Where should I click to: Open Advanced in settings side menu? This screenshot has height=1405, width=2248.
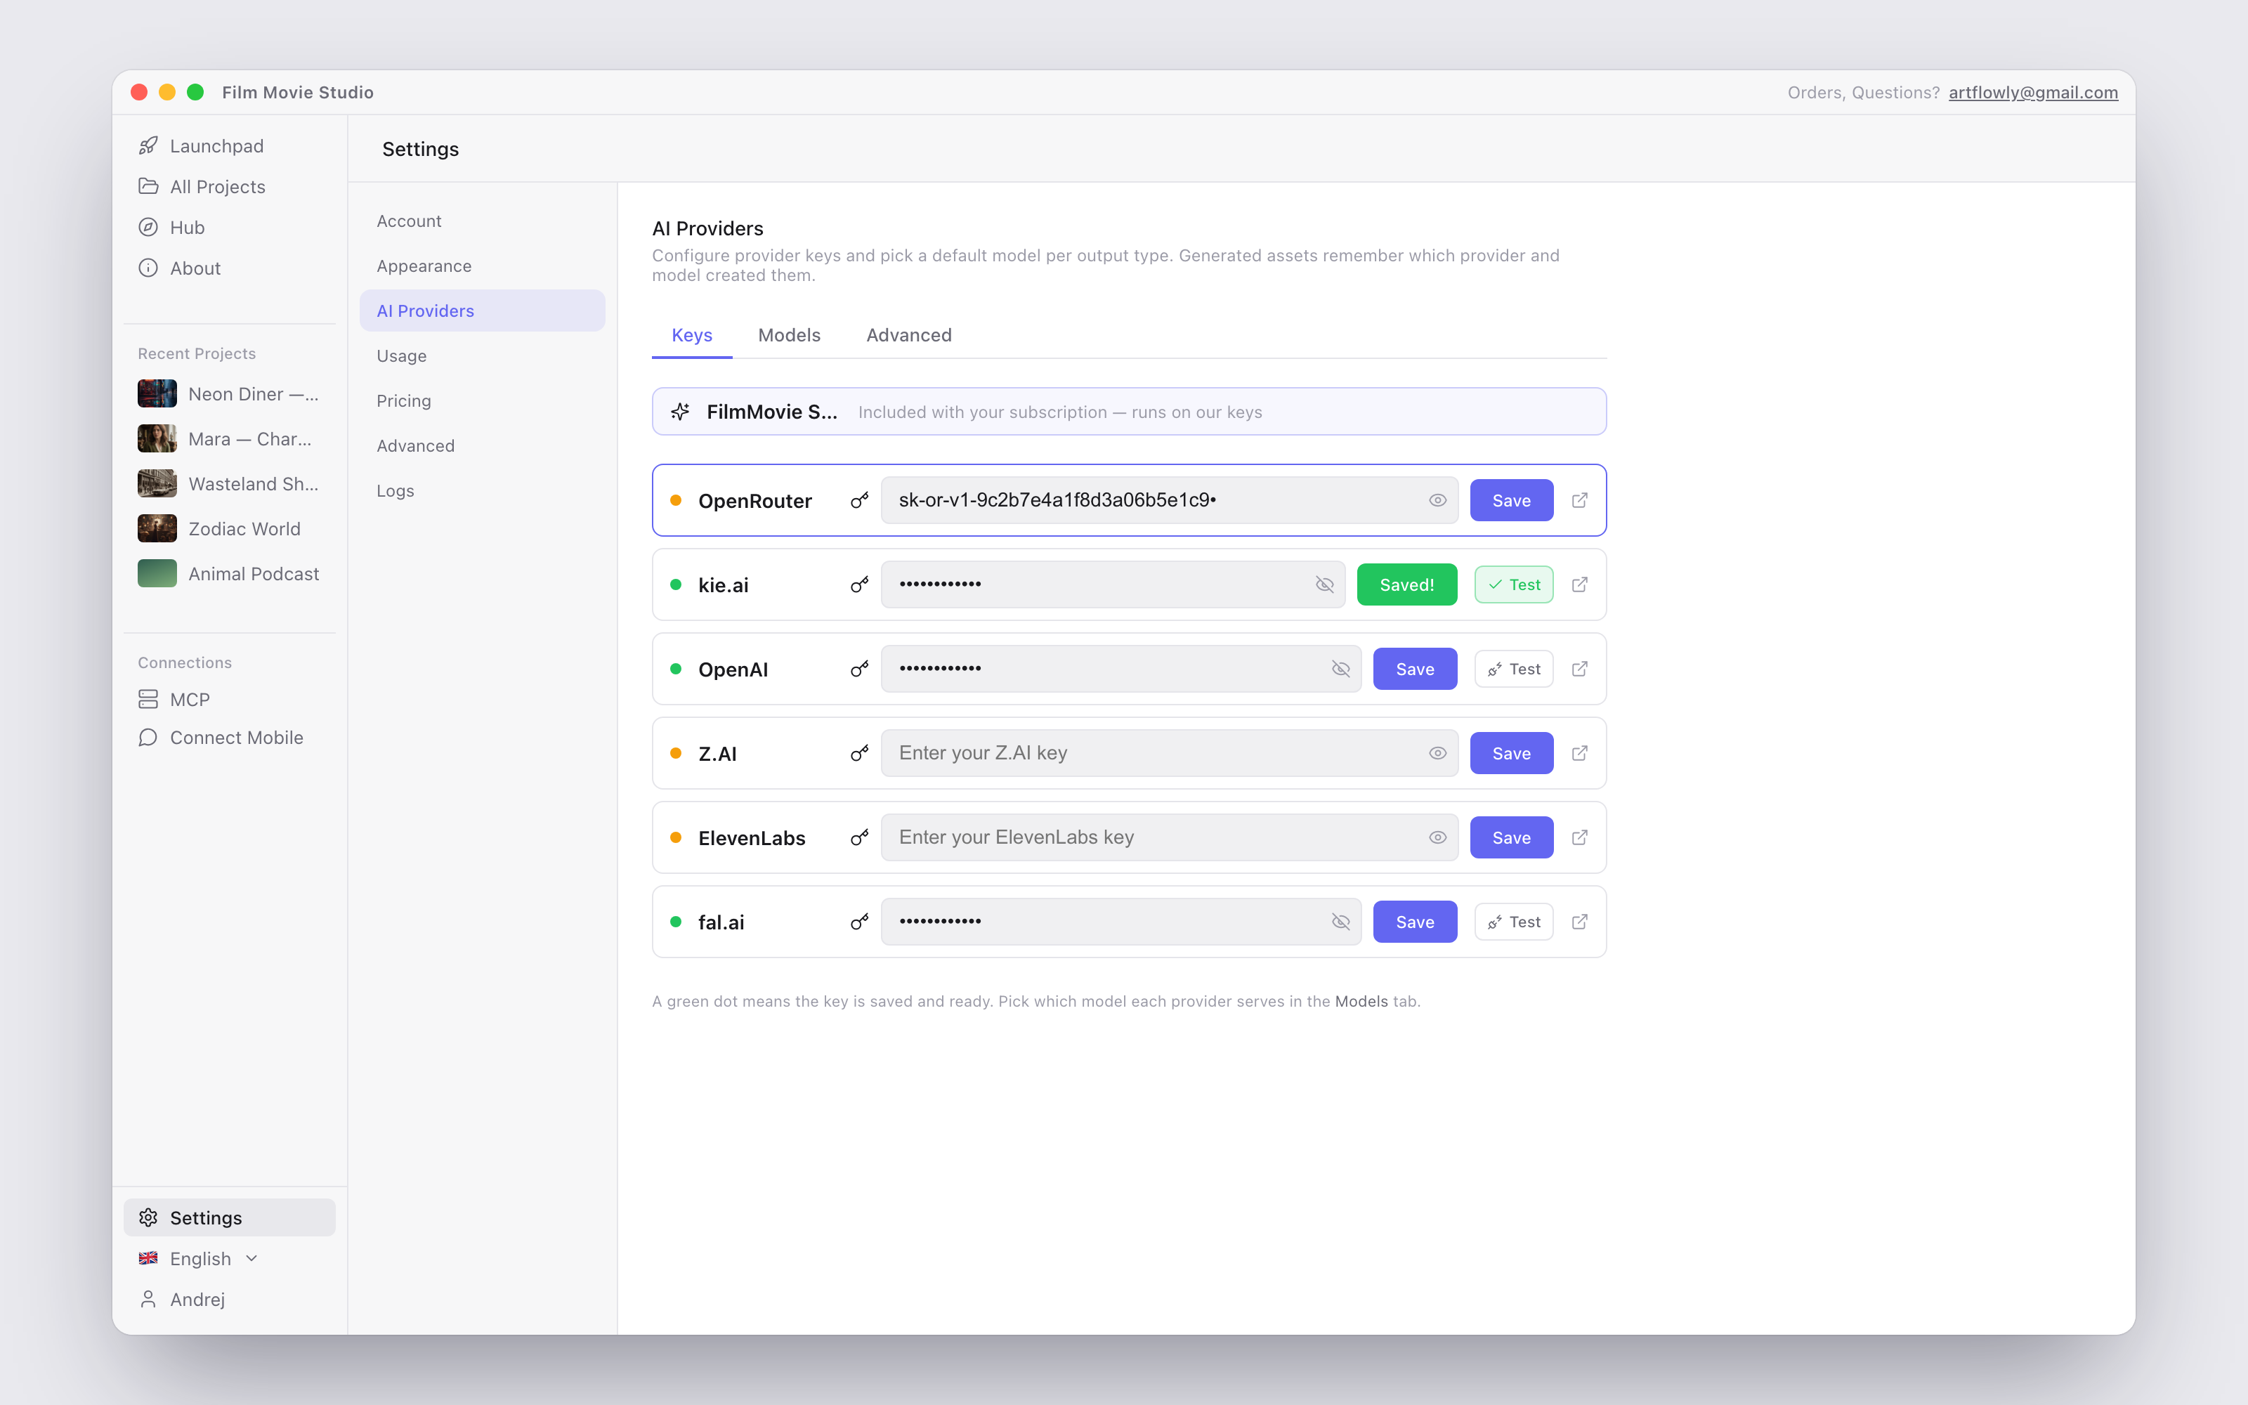[x=482, y=446]
